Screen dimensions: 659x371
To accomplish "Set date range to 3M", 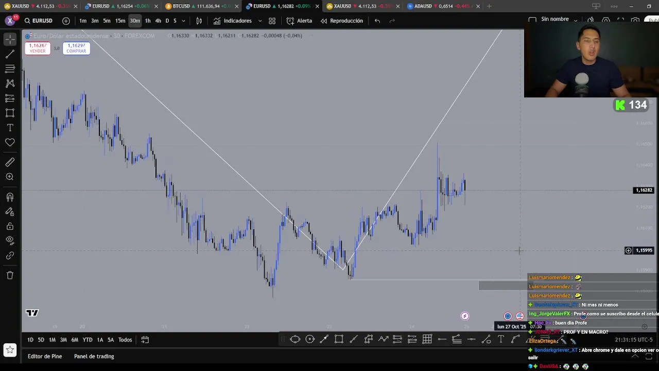I will [63, 340].
